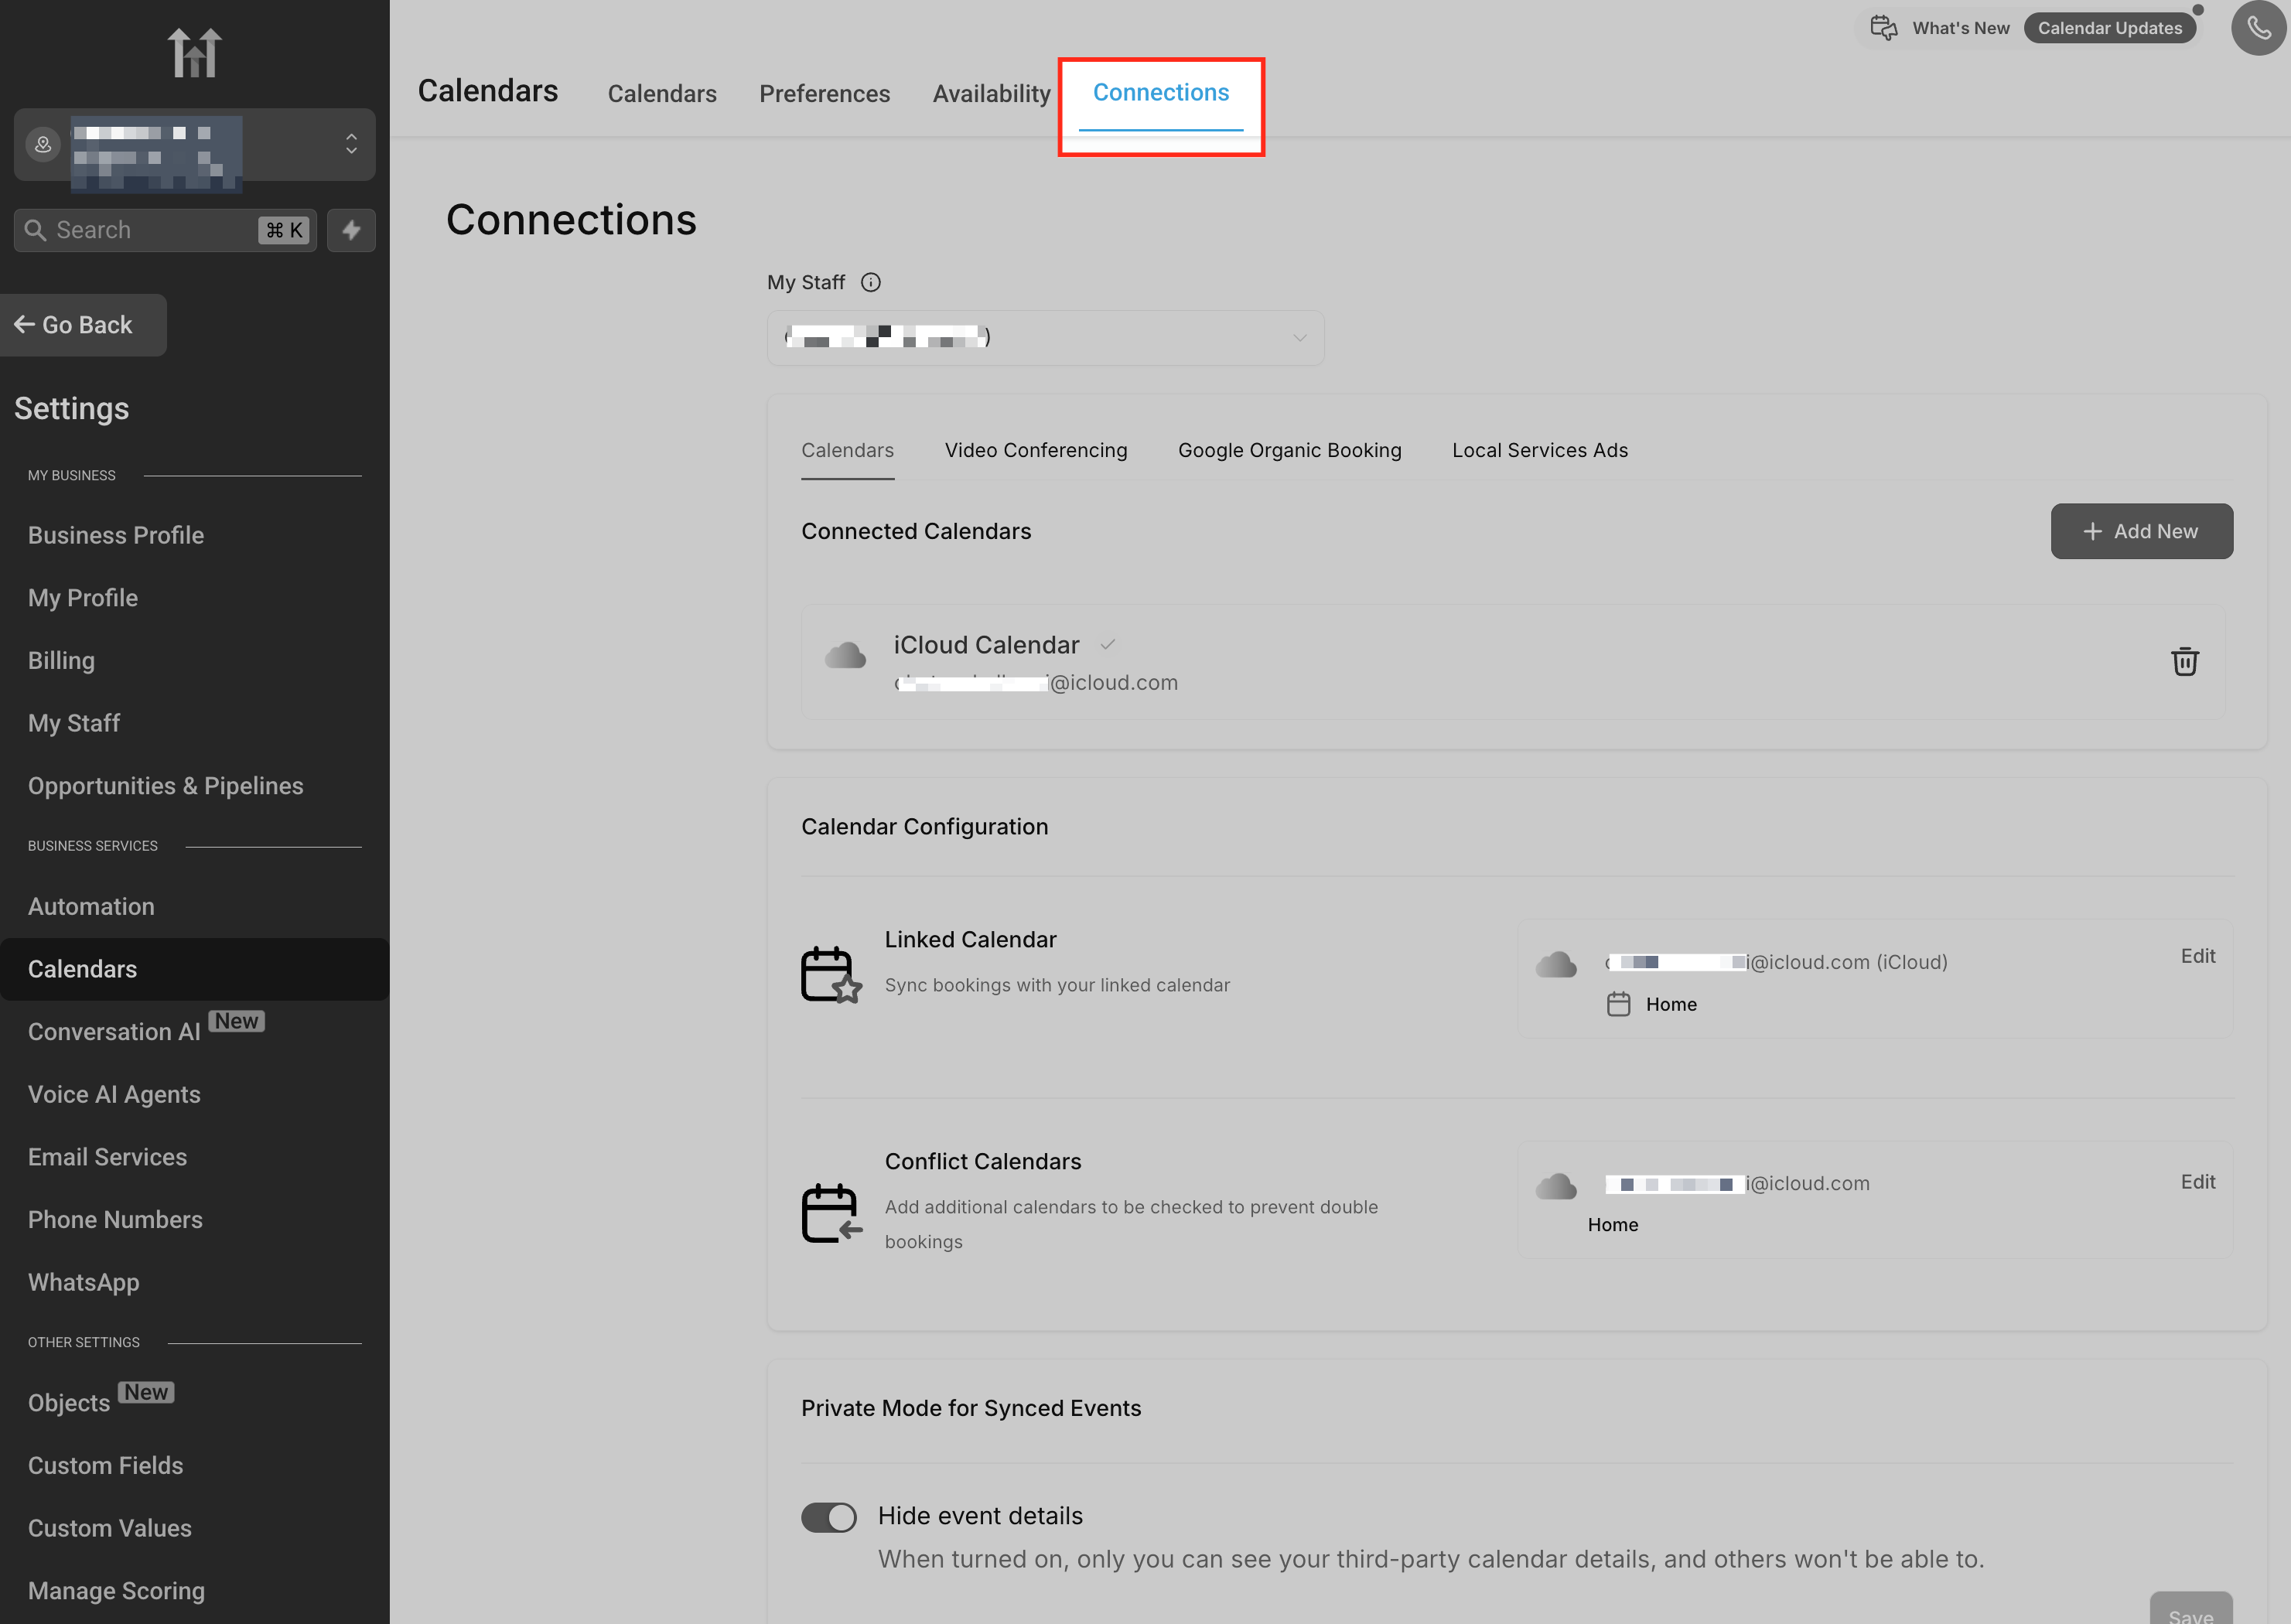Click the Add New button
2291x1624 pixels.
(x=2141, y=531)
